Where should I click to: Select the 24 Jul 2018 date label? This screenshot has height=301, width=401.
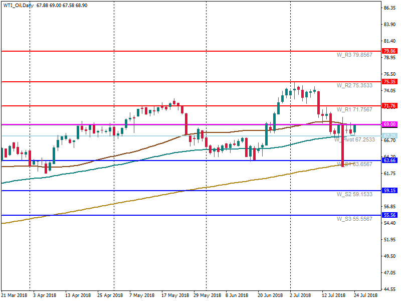click(x=365, y=295)
